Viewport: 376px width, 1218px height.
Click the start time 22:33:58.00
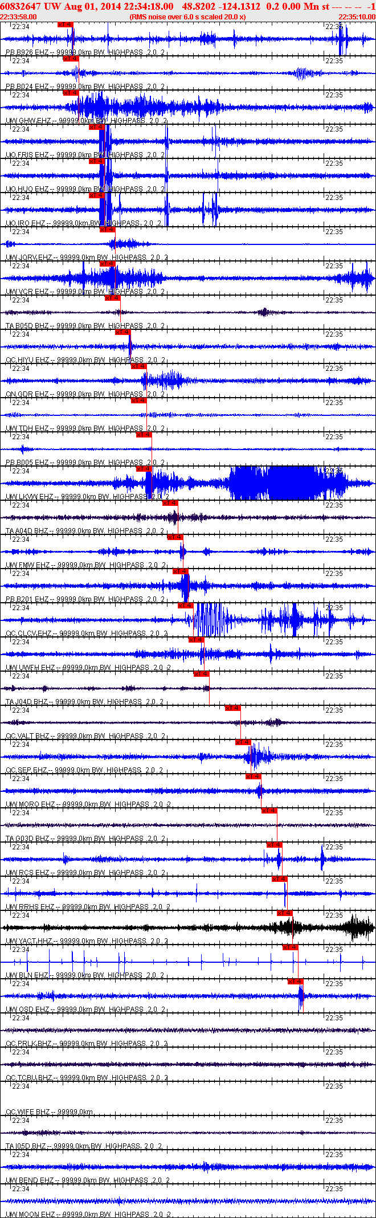coord(18,17)
